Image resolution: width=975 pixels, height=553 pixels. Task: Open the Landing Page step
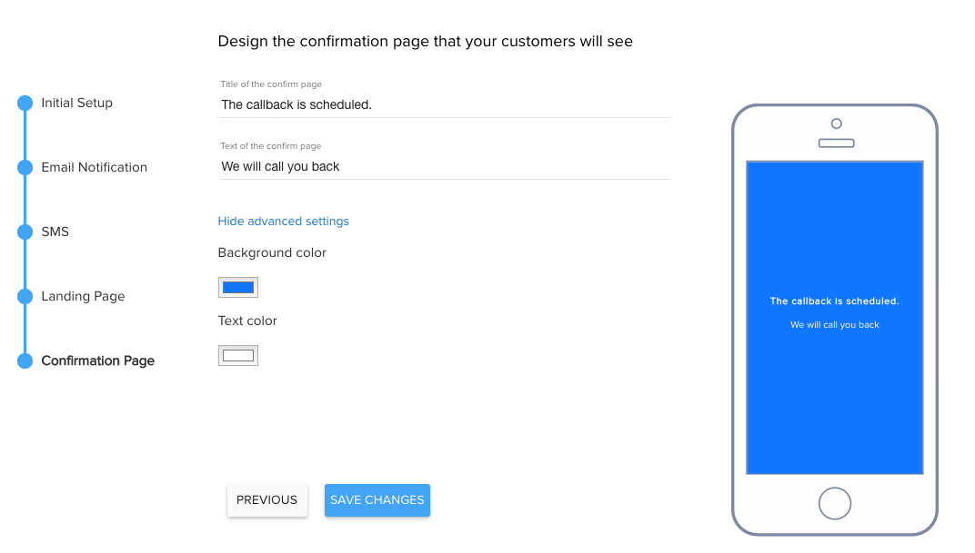point(84,297)
